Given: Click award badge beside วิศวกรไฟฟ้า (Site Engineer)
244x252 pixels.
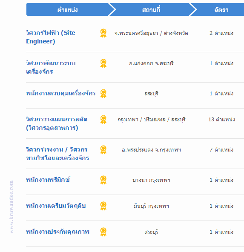Looking at the screenshot, I should click(x=103, y=33).
